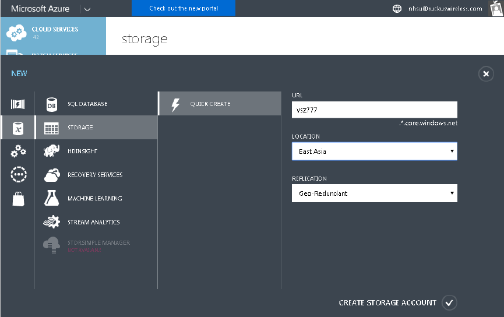Choose QUICK CREATE option
Viewport: 504px width, 317px height.
[x=220, y=104]
